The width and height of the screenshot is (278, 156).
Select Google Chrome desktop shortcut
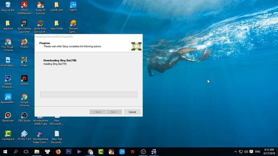pos(24,100)
